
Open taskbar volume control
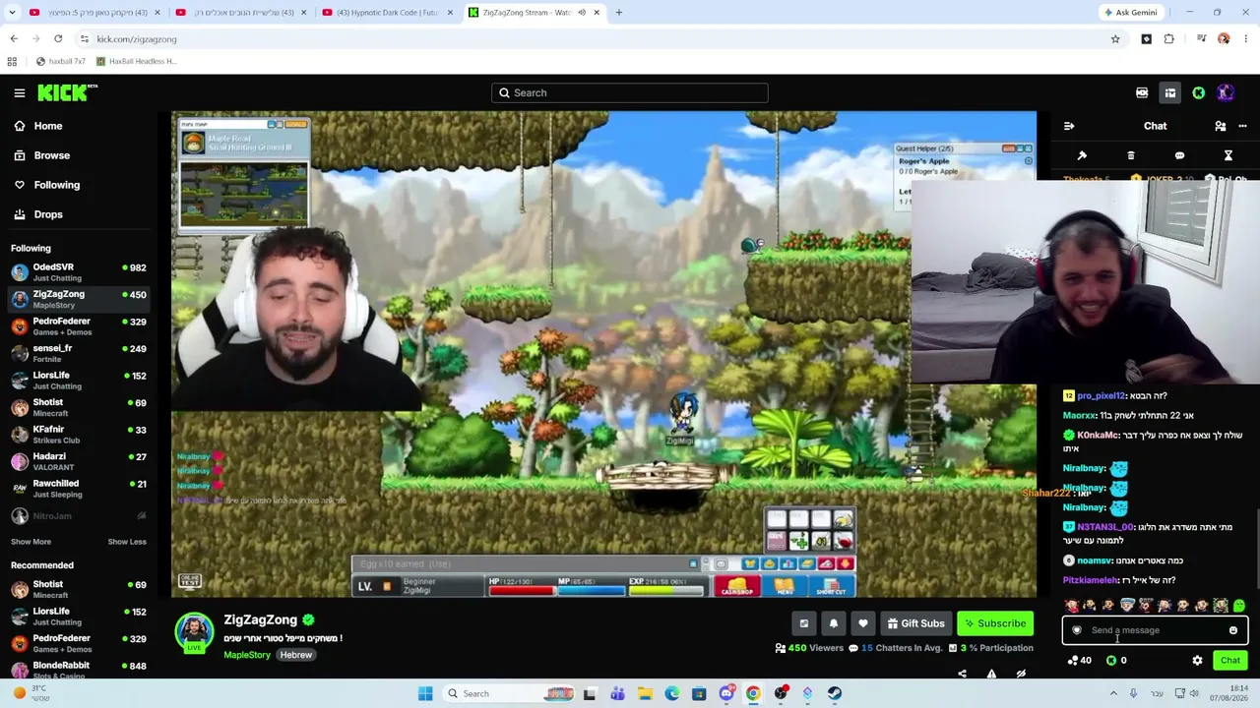coord(1194,694)
